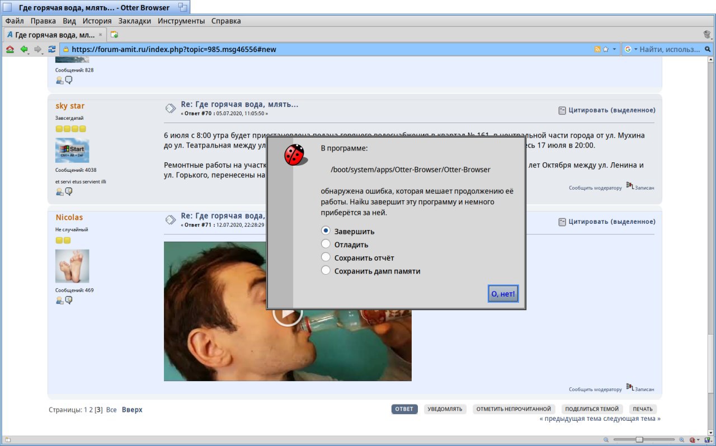716x446 pixels.
Task: Go to page 1 of the topic
Action: (x=86, y=410)
